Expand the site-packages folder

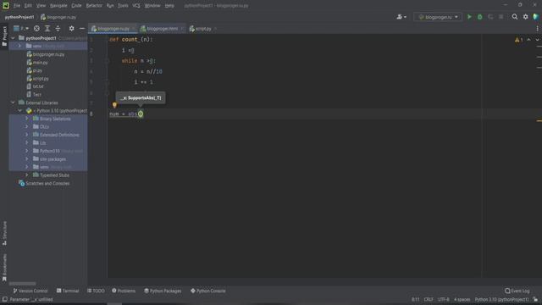[26, 158]
